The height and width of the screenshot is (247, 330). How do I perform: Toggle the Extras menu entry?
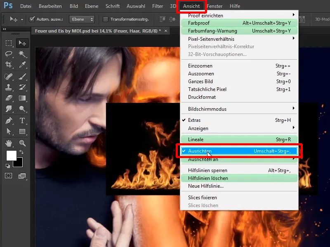click(x=239, y=120)
